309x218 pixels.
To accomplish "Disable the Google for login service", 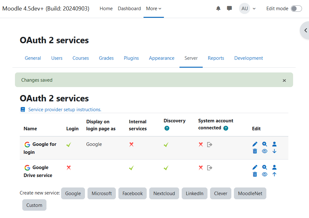I will 264,151.
